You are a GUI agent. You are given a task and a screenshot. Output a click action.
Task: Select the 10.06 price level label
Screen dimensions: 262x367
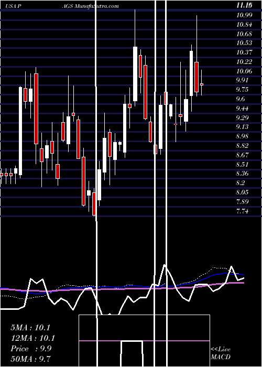coord(244,71)
